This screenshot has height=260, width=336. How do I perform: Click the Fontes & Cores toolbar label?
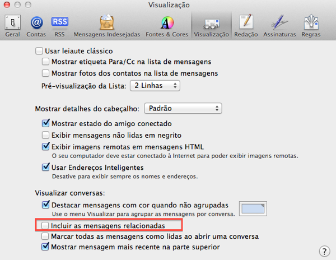point(167,35)
